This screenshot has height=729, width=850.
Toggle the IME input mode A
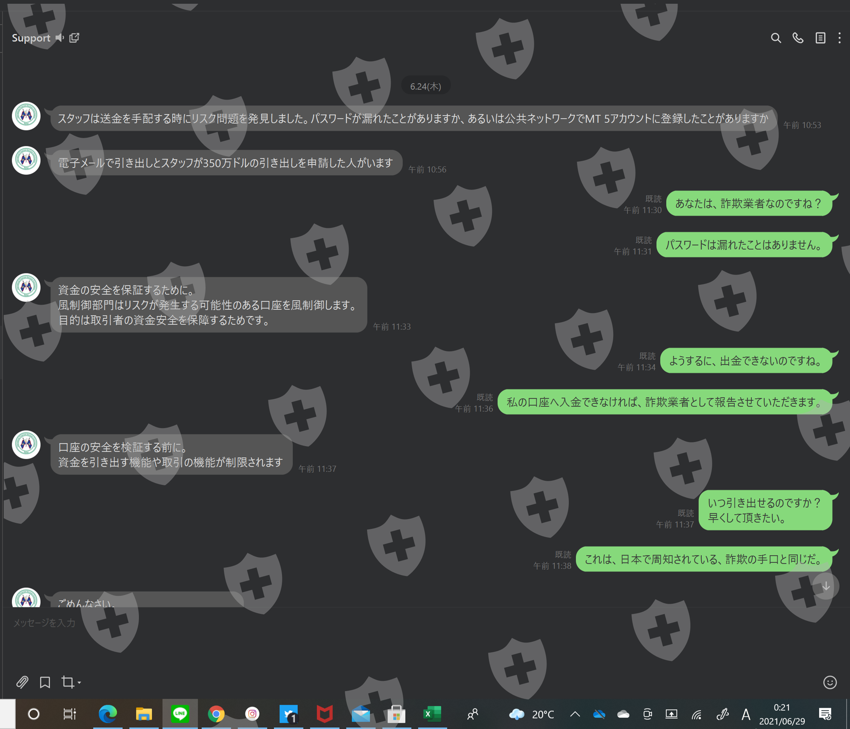tap(746, 714)
